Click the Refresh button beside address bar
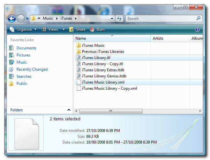Image resolution: width=210 pixels, height=160 pixels. pos(119,18)
